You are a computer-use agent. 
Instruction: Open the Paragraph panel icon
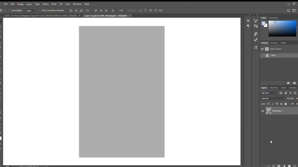coord(248,26)
